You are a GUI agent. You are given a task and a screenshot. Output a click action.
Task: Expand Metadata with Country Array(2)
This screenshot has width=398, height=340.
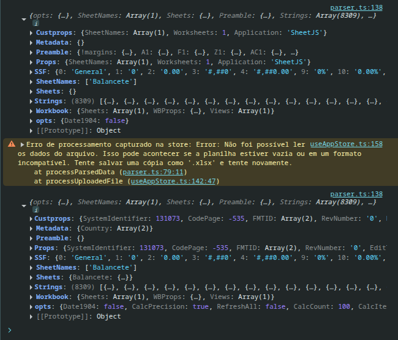click(31, 229)
